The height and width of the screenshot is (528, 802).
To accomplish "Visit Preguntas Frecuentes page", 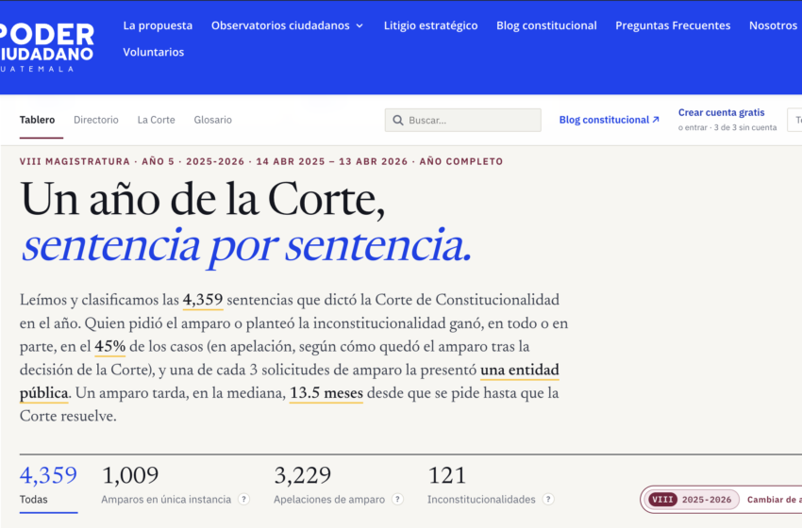I will pyautogui.click(x=673, y=25).
